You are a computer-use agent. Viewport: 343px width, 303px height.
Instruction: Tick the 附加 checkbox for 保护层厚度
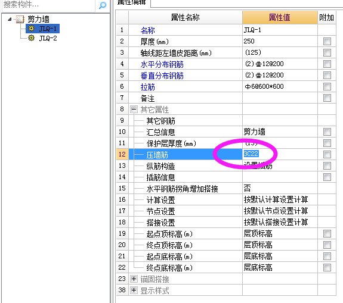point(327,143)
